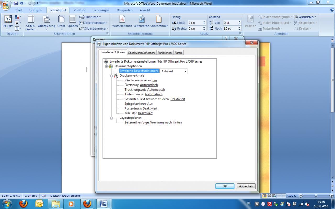Viewport: 335px width, 209px height.
Task: Change Max. dpi value Deaktiviert
Action: coord(145,113)
